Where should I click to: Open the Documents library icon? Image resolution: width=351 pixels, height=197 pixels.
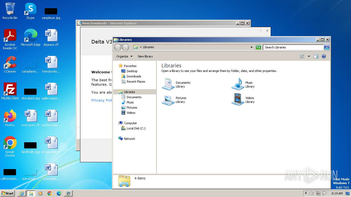pos(168,84)
